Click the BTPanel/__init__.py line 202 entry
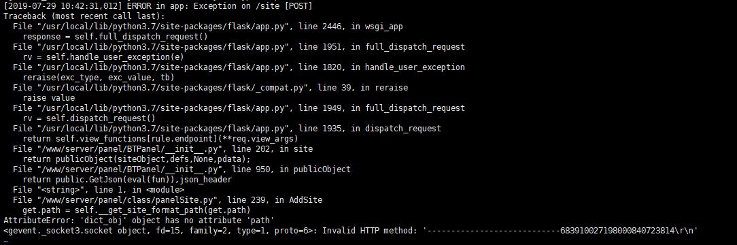Image resolution: width=737 pixels, height=245 pixels. coord(162,149)
